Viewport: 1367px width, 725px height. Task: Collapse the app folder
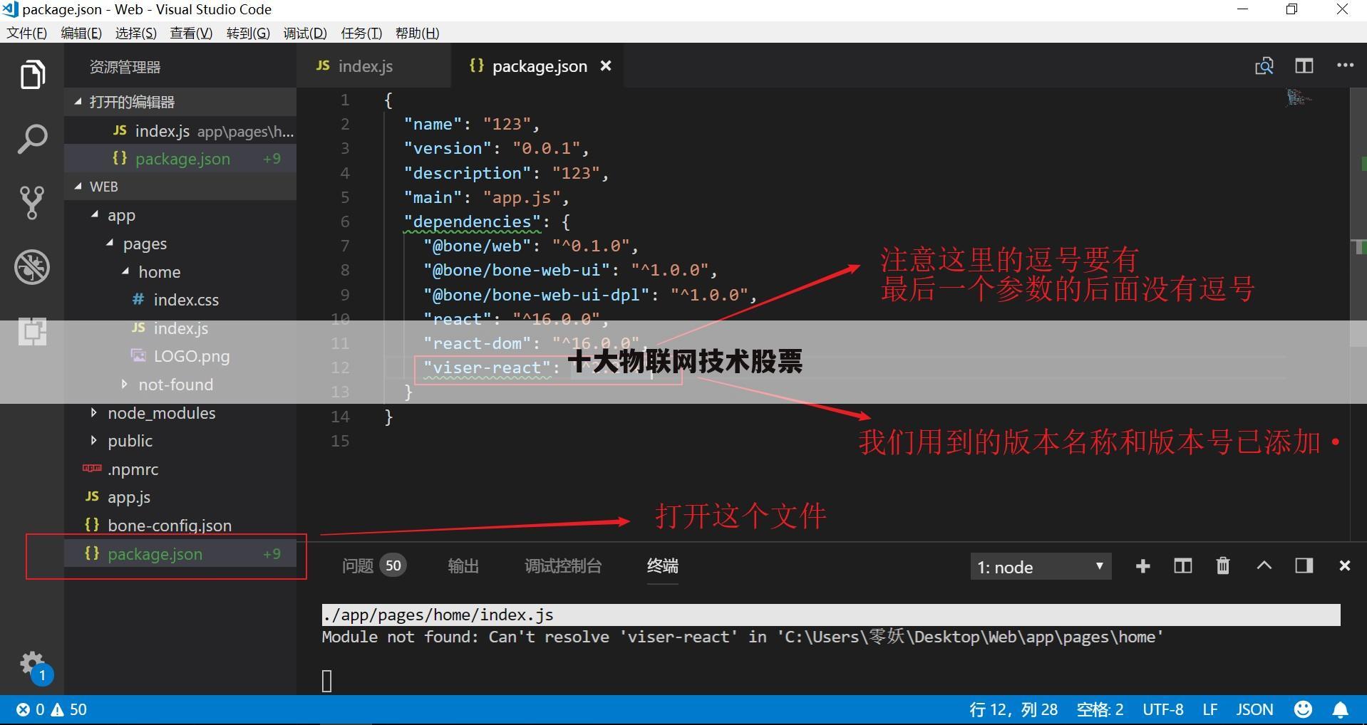click(x=94, y=215)
